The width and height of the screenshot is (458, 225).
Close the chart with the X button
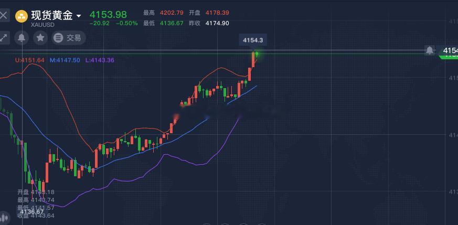click(4, 15)
